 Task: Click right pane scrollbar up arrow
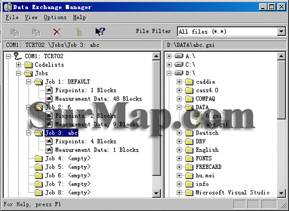[x=282, y=56]
